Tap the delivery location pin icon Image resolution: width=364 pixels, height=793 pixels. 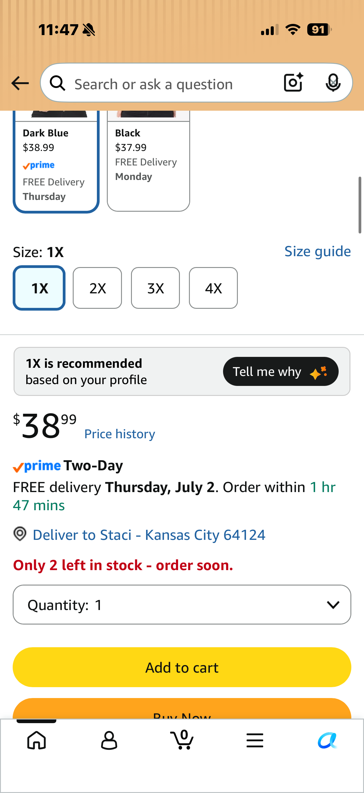(20, 534)
